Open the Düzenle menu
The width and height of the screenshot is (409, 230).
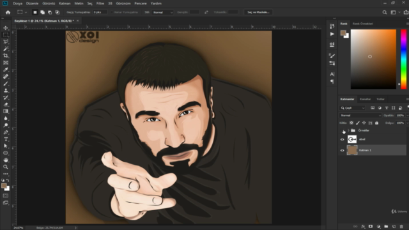[x=33, y=3]
